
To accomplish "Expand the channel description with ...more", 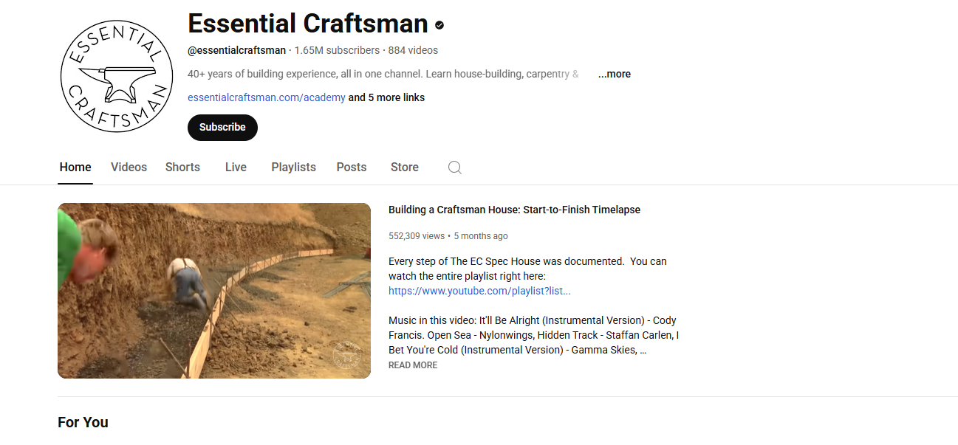I will click(614, 74).
